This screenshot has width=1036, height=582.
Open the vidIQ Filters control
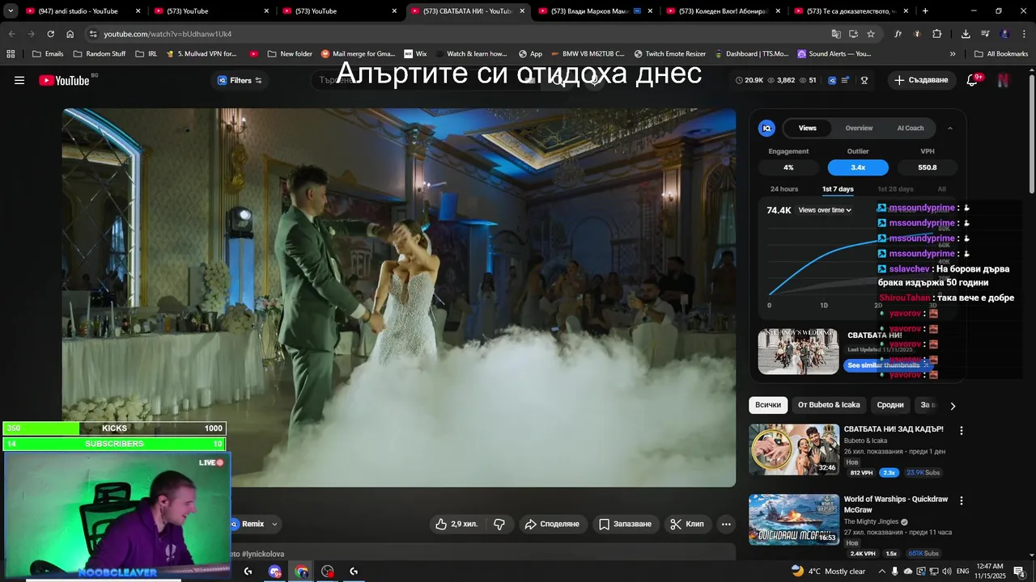click(x=240, y=80)
